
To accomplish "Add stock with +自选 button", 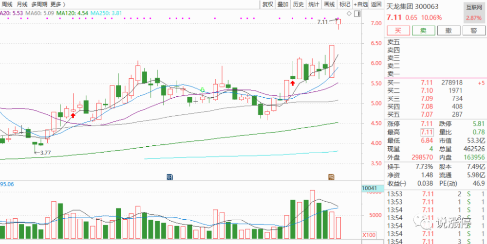I will (x=361, y=4).
